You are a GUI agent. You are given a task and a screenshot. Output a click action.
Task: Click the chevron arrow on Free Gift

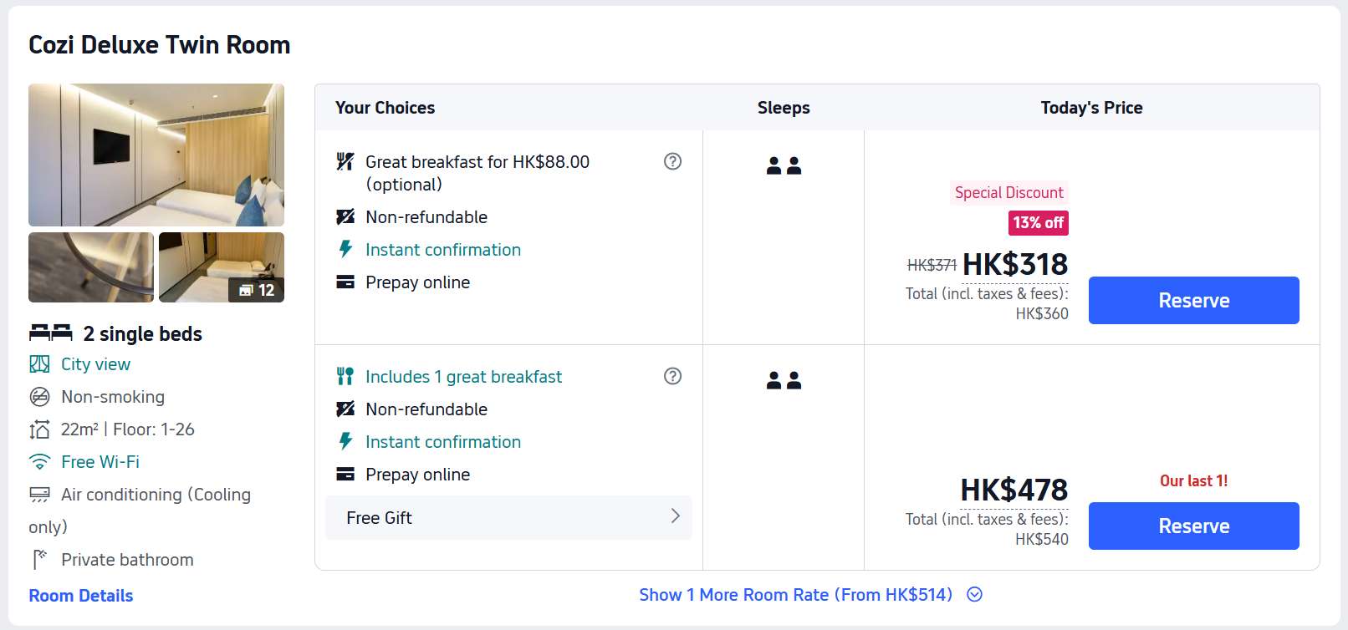point(675,516)
